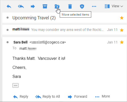Click Forward below Sara's message
Image resolution: width=127 pixels, height=102 pixels.
(x=77, y=97)
